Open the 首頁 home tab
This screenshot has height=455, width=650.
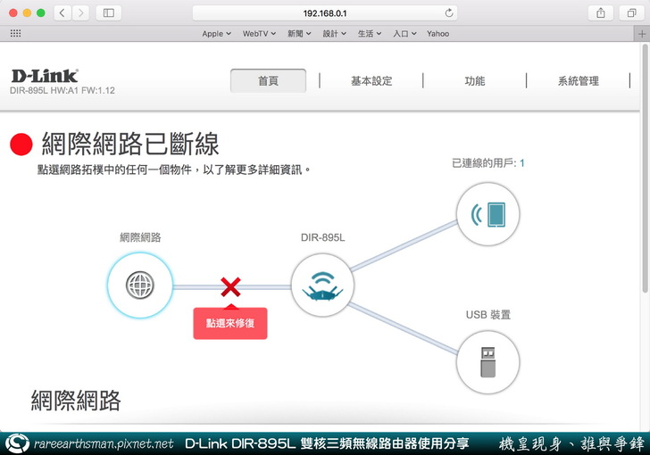[268, 81]
